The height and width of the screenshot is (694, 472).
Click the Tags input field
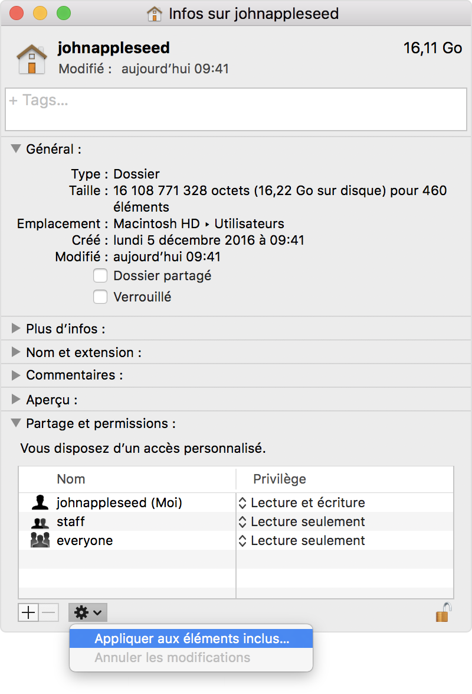[x=236, y=109]
